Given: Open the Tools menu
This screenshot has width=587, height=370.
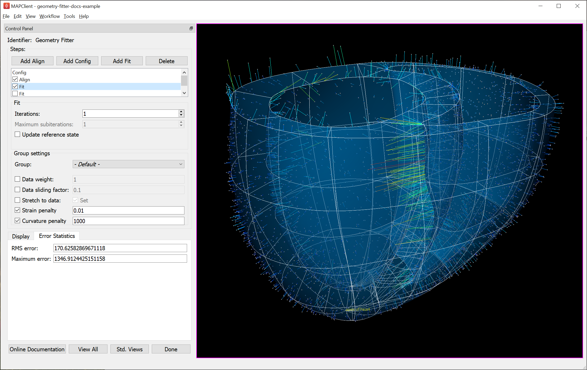Looking at the screenshot, I should coord(69,16).
